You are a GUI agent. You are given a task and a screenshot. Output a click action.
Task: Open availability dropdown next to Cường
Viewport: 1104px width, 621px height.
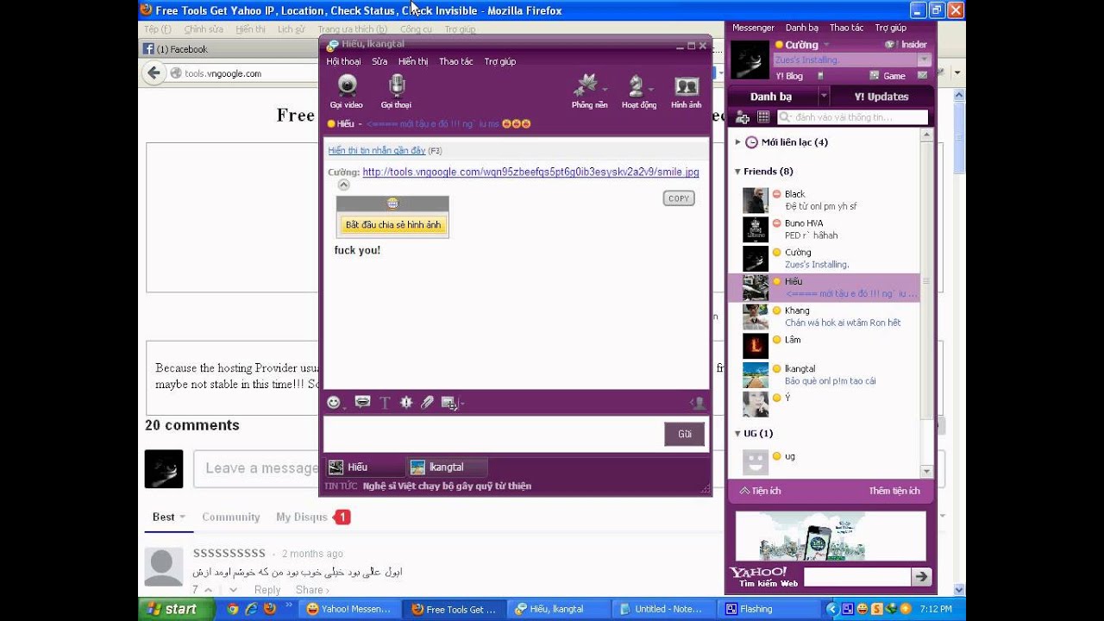pos(826,45)
